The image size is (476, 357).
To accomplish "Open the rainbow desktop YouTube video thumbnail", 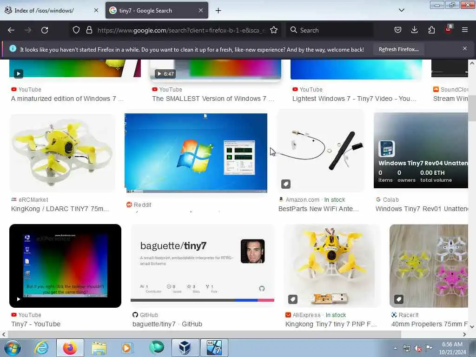I will pyautogui.click(x=65, y=266).
